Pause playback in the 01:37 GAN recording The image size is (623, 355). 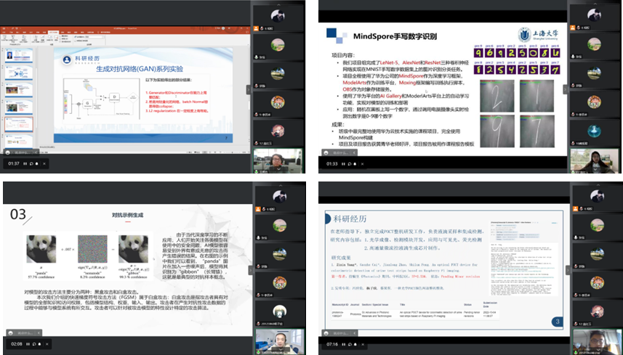25,164
